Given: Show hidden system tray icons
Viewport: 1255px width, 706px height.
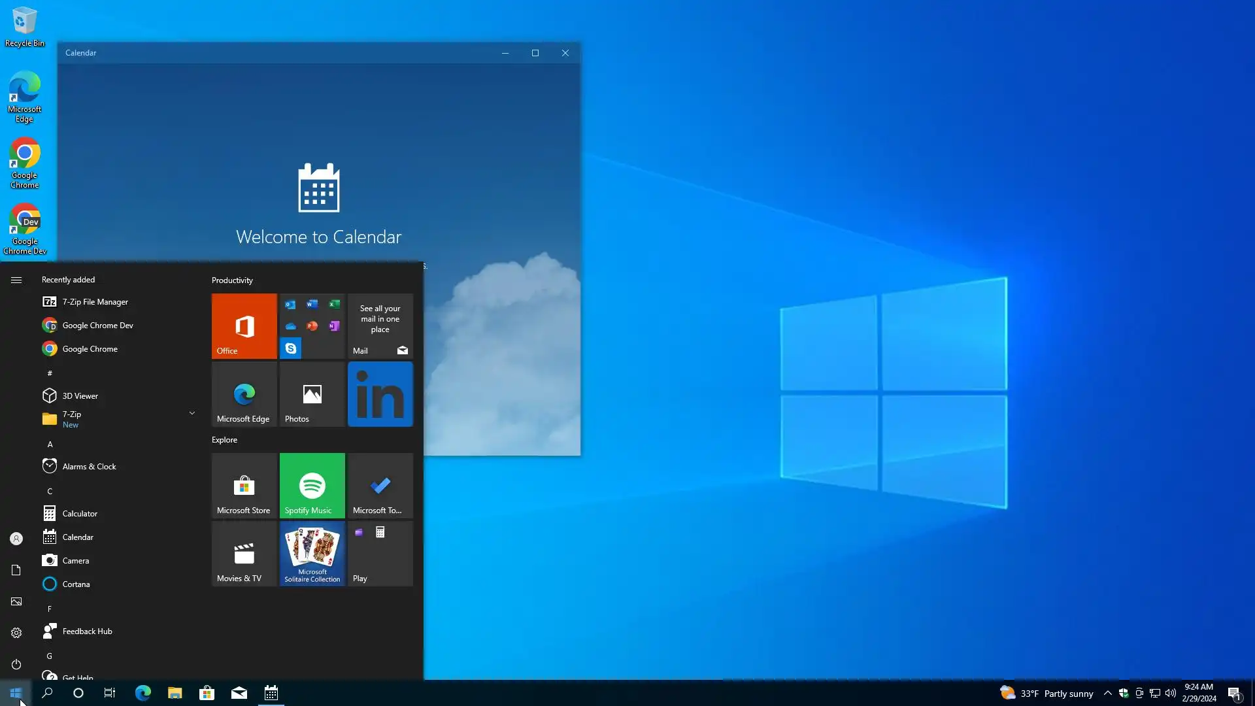Looking at the screenshot, I should pos(1107,693).
